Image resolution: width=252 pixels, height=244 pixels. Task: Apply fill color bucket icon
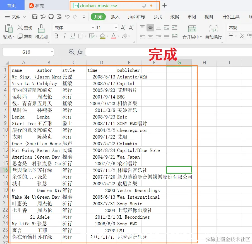[102, 36]
